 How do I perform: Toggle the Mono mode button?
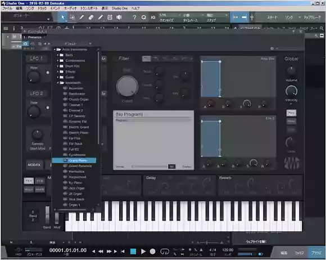[291, 121]
